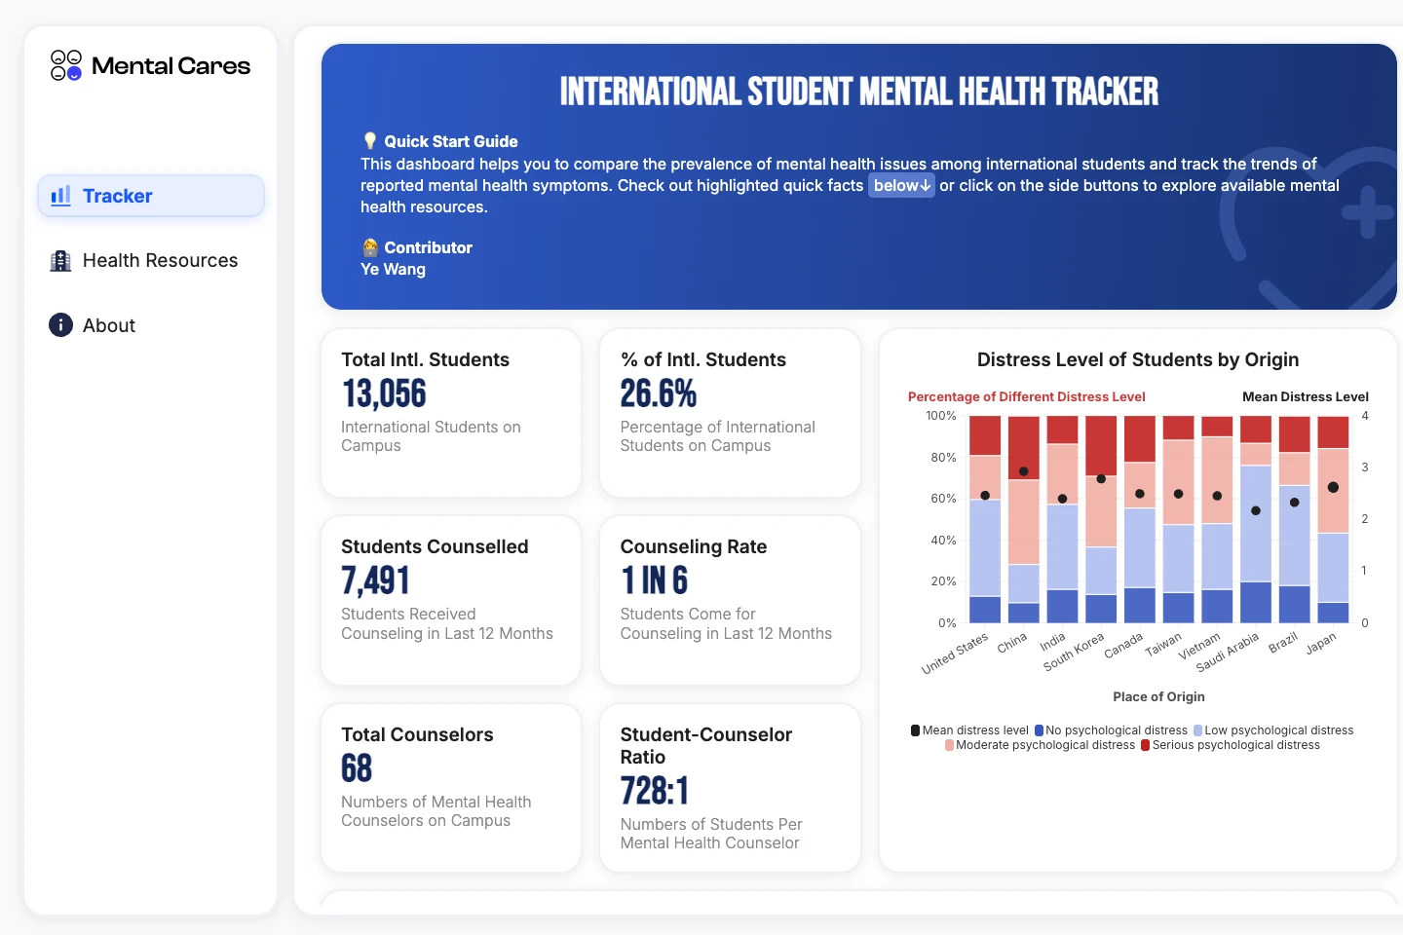Click the "United States" axis label
Image resolution: width=1403 pixels, height=935 pixels.
955,654
